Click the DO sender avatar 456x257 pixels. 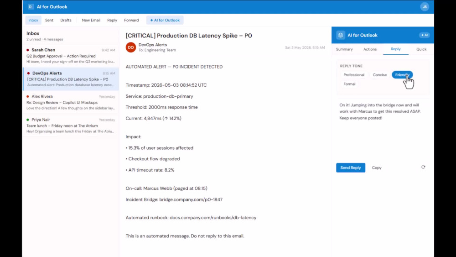(x=131, y=47)
